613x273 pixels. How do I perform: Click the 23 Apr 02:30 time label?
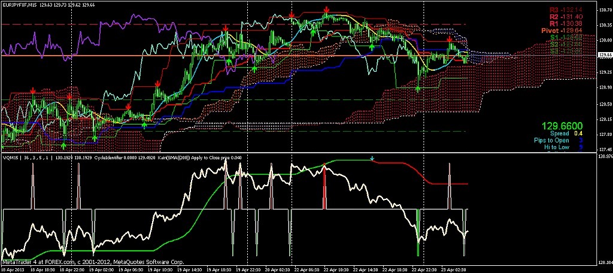[x=455, y=270]
